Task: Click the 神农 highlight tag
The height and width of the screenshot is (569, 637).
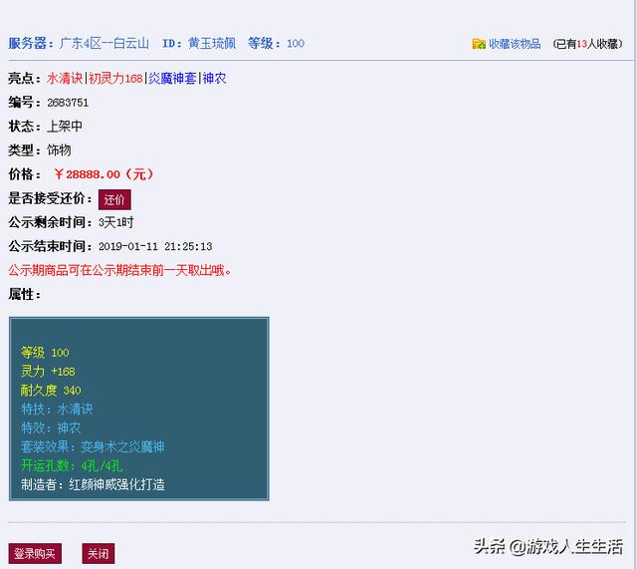Action: (x=214, y=78)
